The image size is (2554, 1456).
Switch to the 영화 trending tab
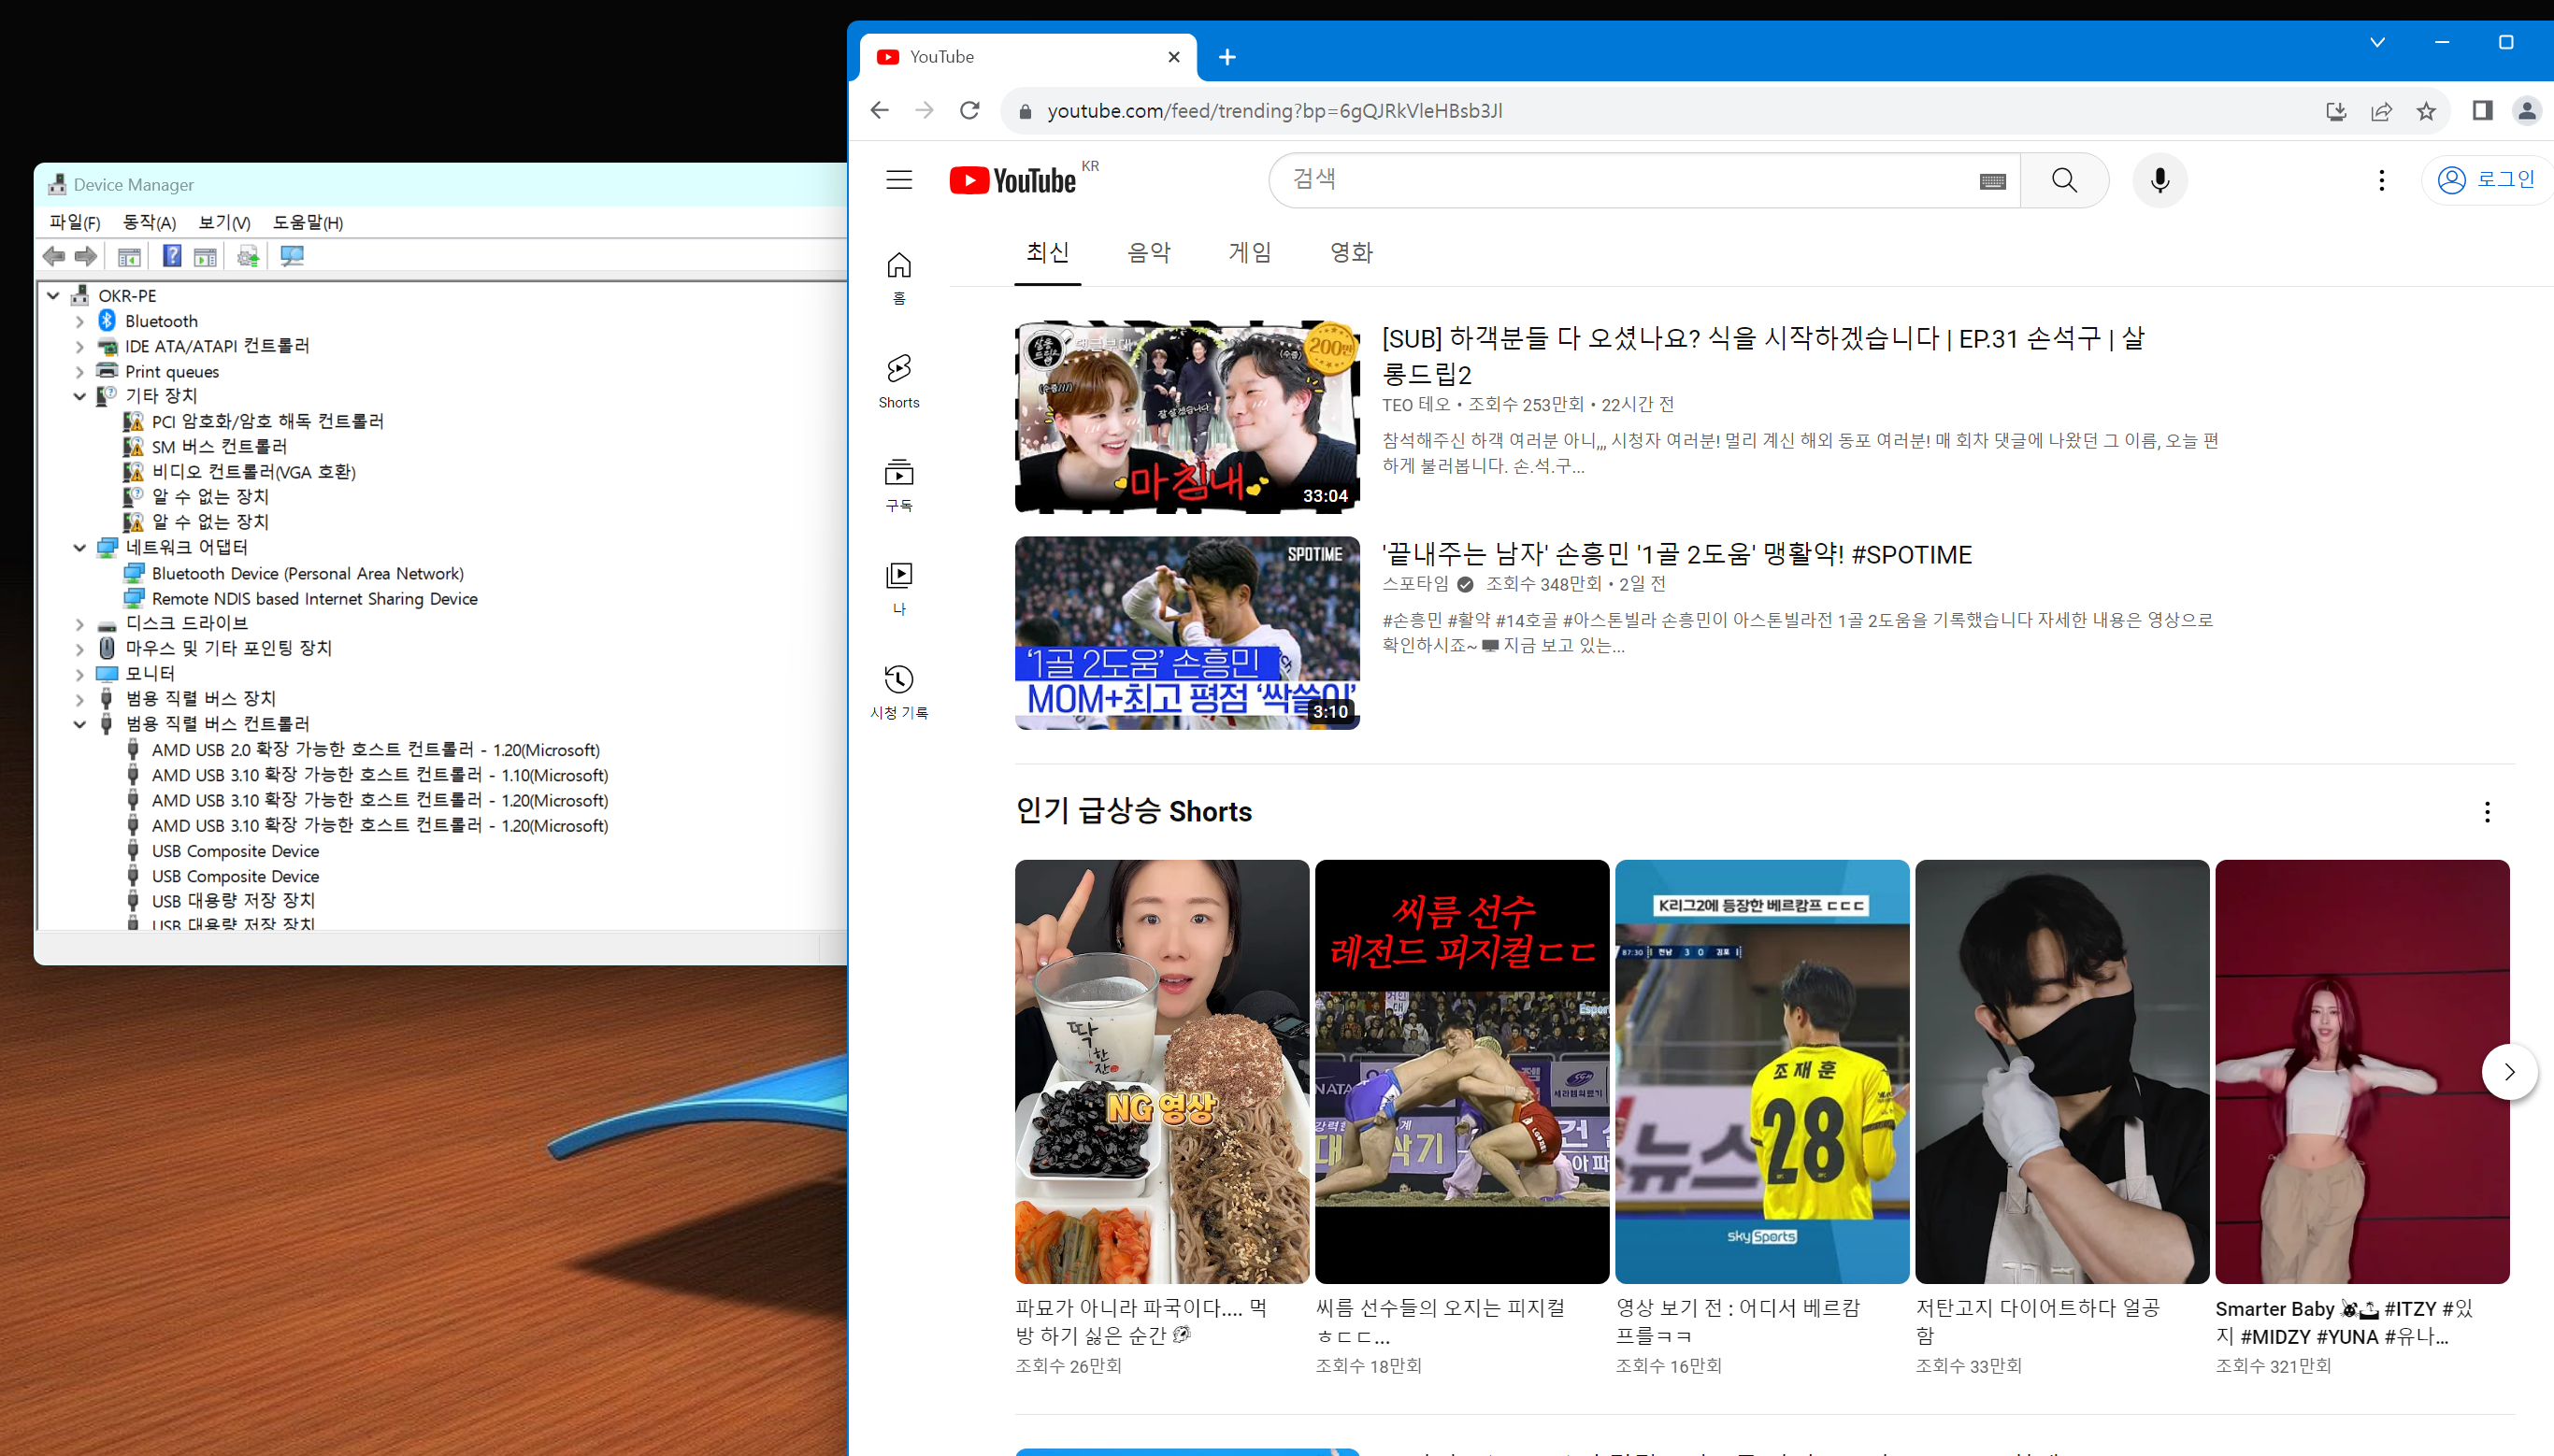(1351, 253)
